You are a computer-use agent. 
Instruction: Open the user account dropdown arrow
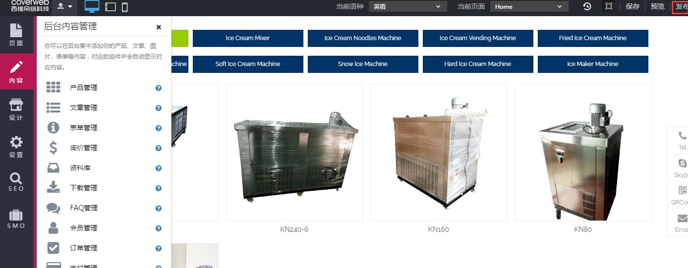point(65,6)
